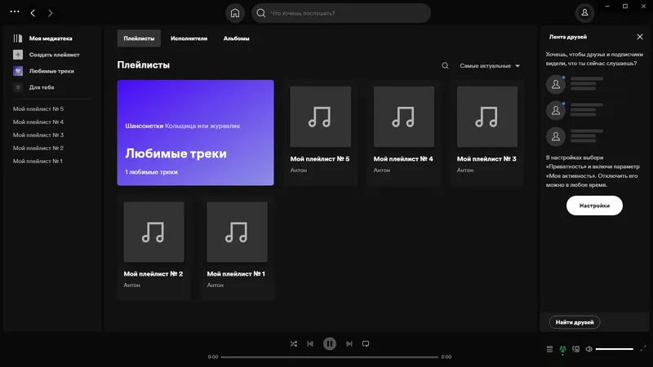Click "Антон" under "Мой плейлист № 4"
Viewport: 653px width, 367px height.
tap(382, 170)
